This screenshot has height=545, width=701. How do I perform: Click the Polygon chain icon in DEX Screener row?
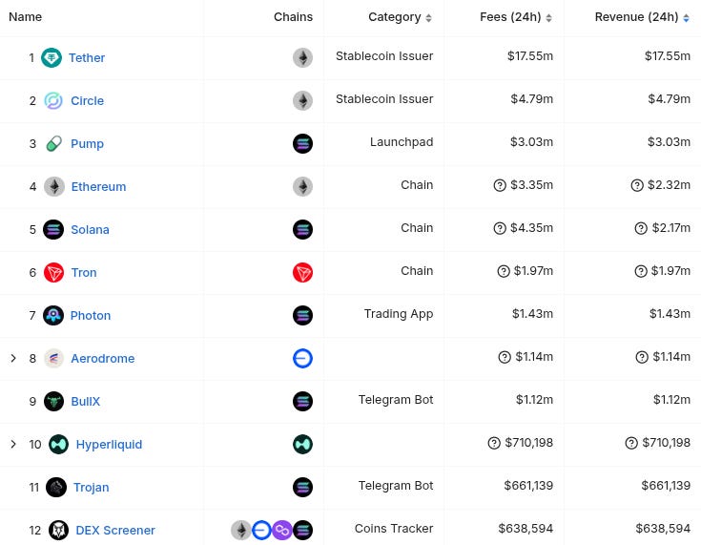(x=282, y=531)
